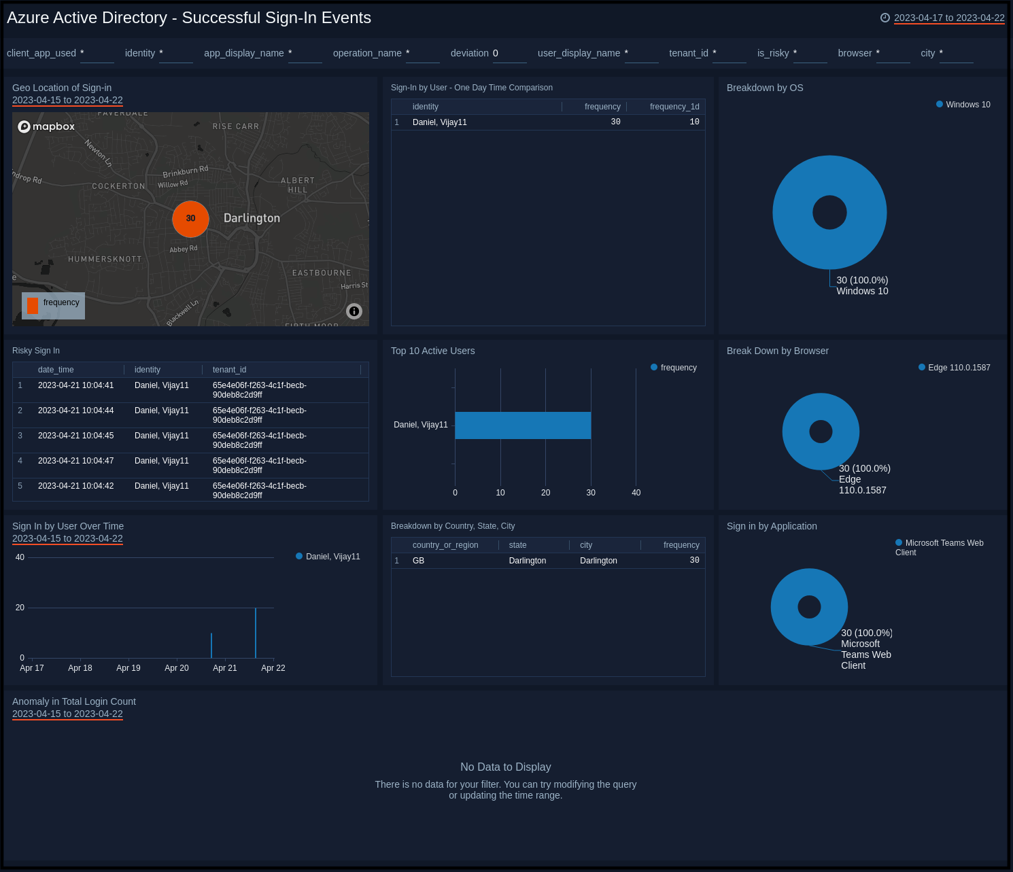Open the dashboard time range 2023-04-17 to 2023-04-22

(x=949, y=18)
